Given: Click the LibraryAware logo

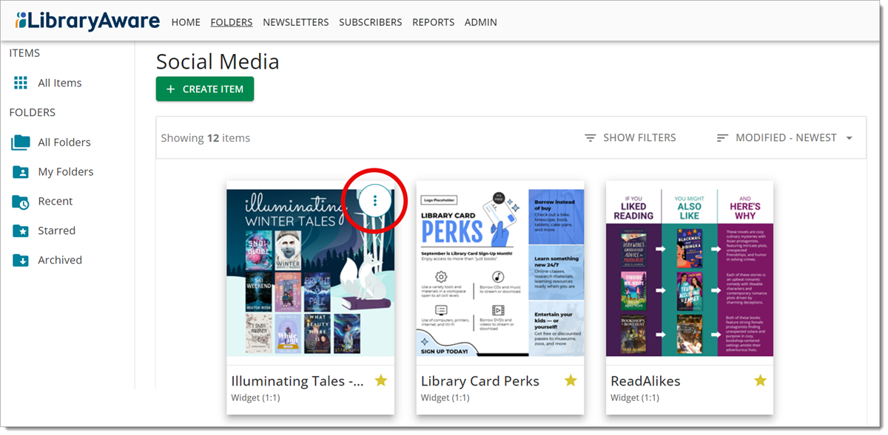Looking at the screenshot, I should pos(87,21).
